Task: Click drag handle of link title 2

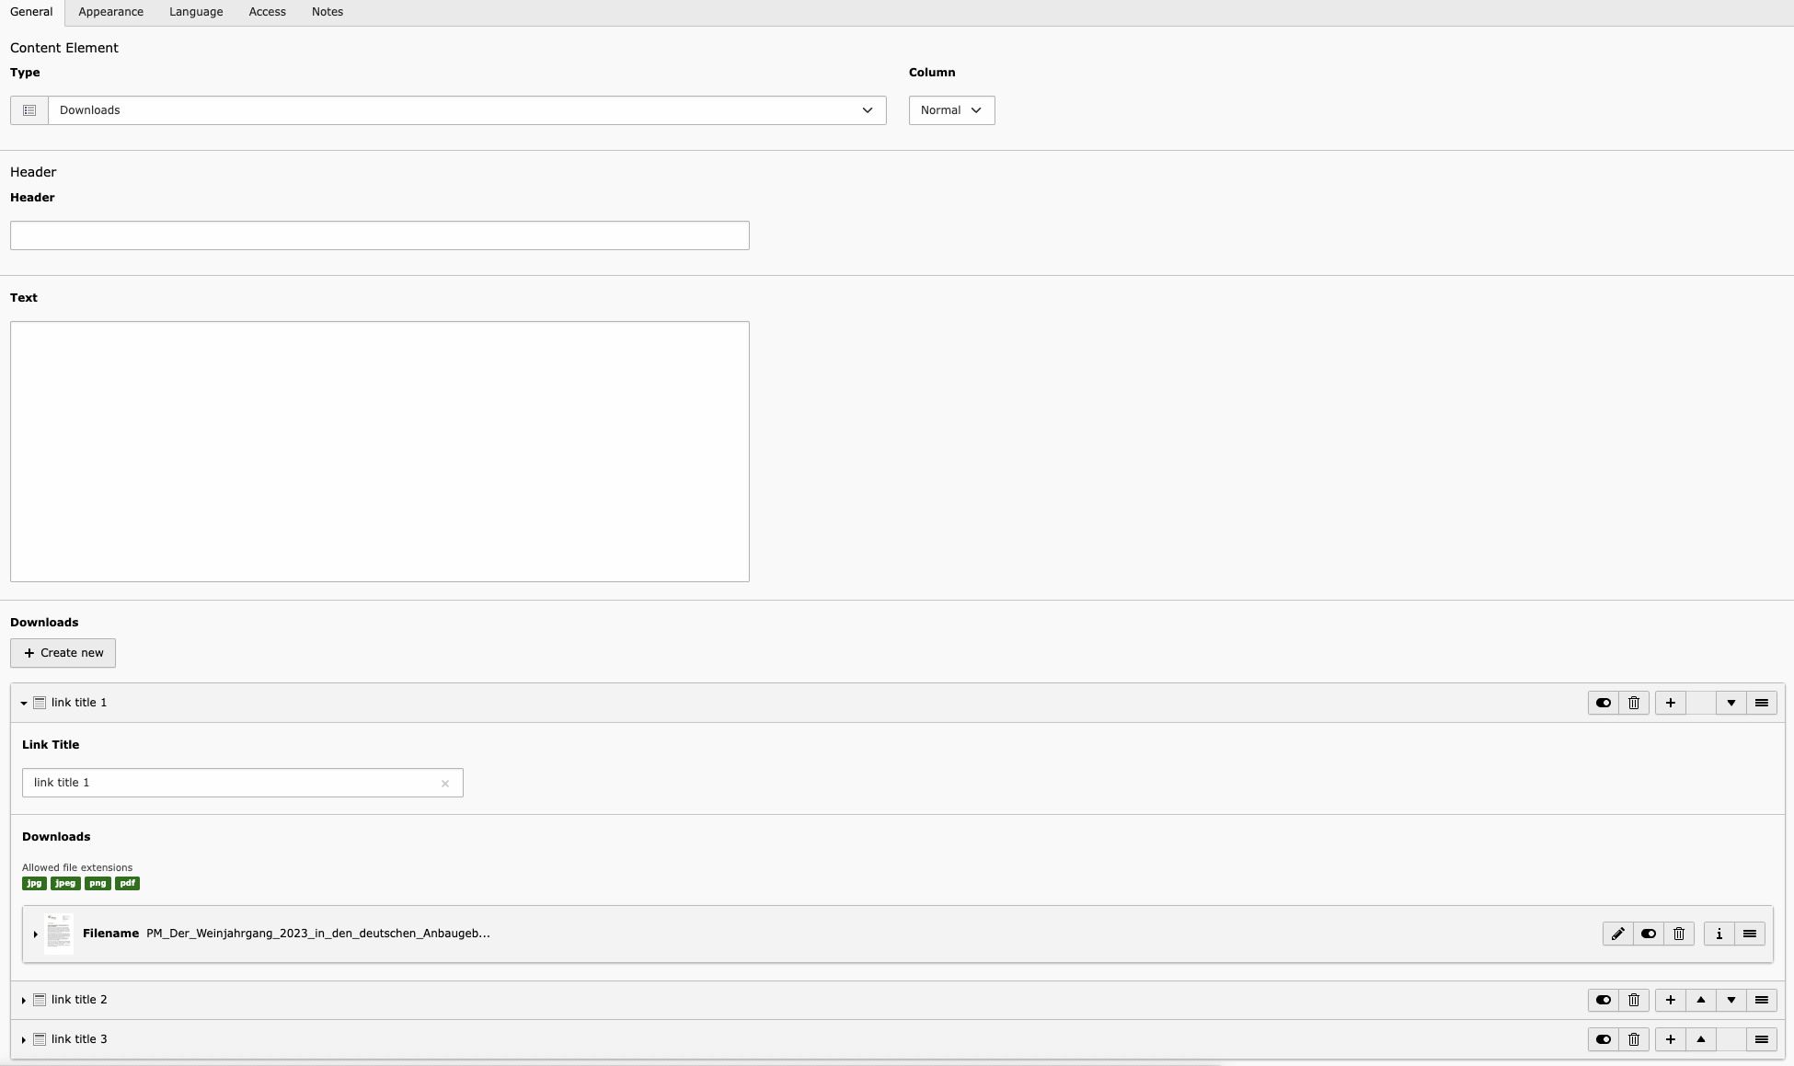Action: pos(1761,1000)
